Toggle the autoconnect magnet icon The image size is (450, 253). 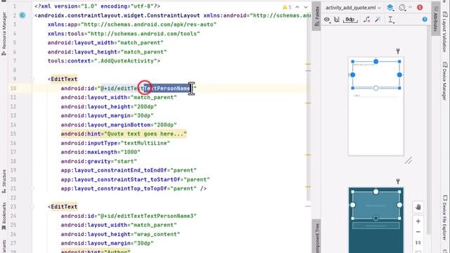337,20
